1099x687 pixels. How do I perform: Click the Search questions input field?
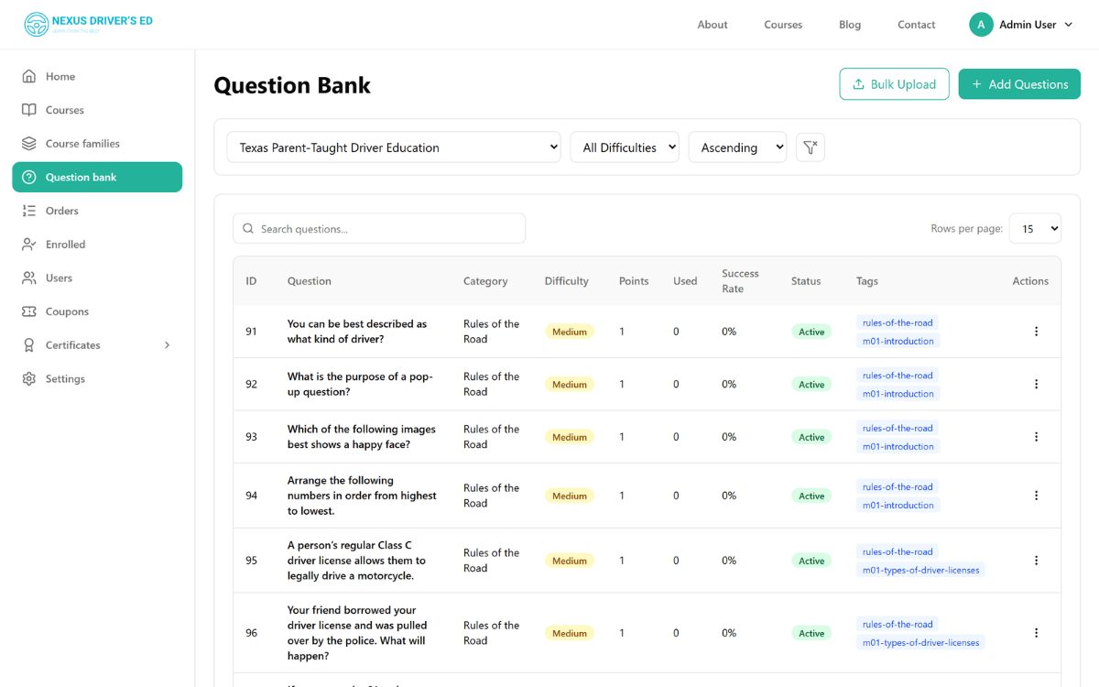[x=379, y=229]
